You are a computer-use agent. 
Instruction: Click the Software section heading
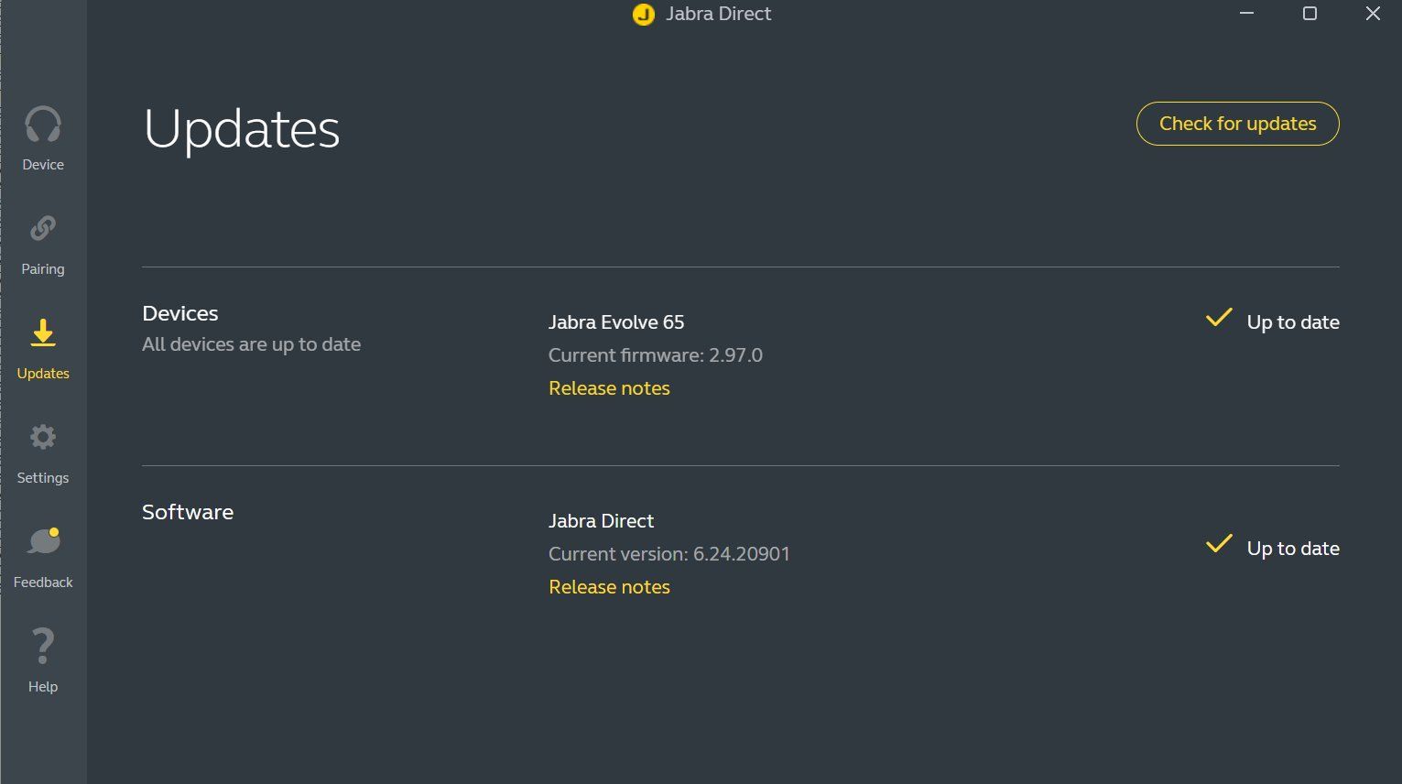coord(188,512)
